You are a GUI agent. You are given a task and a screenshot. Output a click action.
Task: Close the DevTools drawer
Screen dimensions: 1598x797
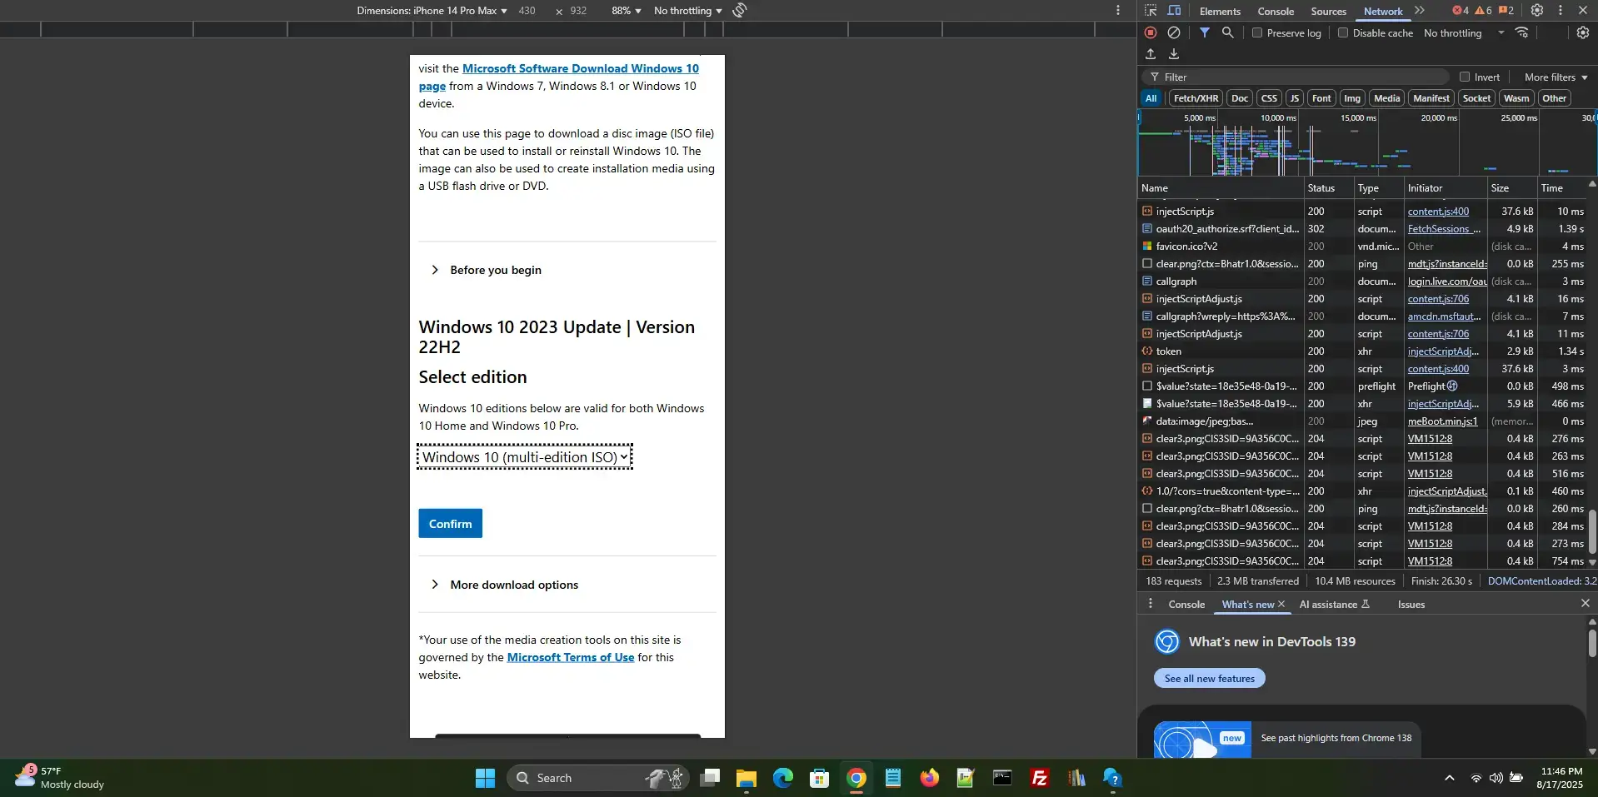tap(1586, 603)
